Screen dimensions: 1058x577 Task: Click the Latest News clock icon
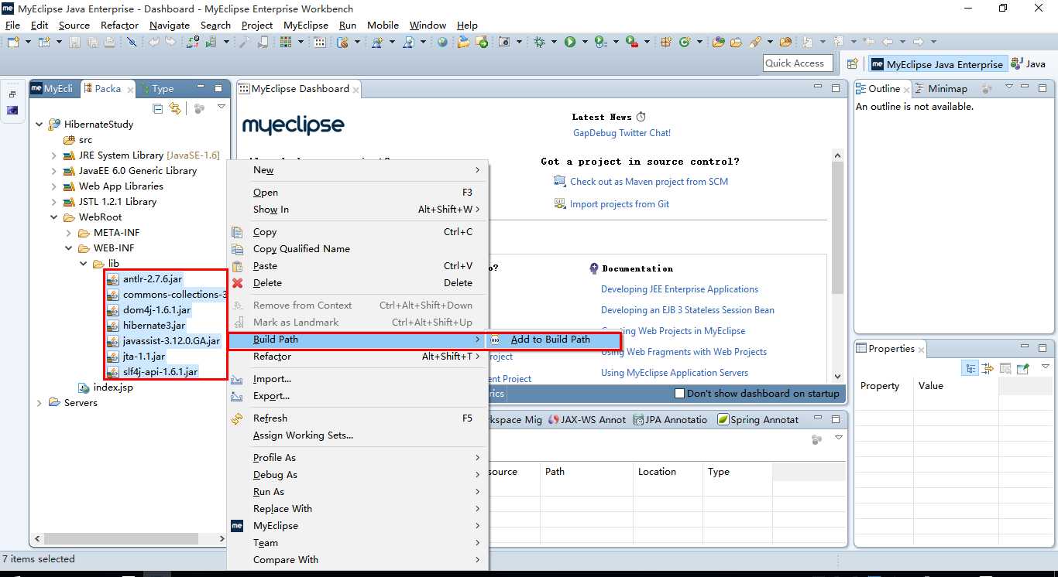click(x=641, y=117)
